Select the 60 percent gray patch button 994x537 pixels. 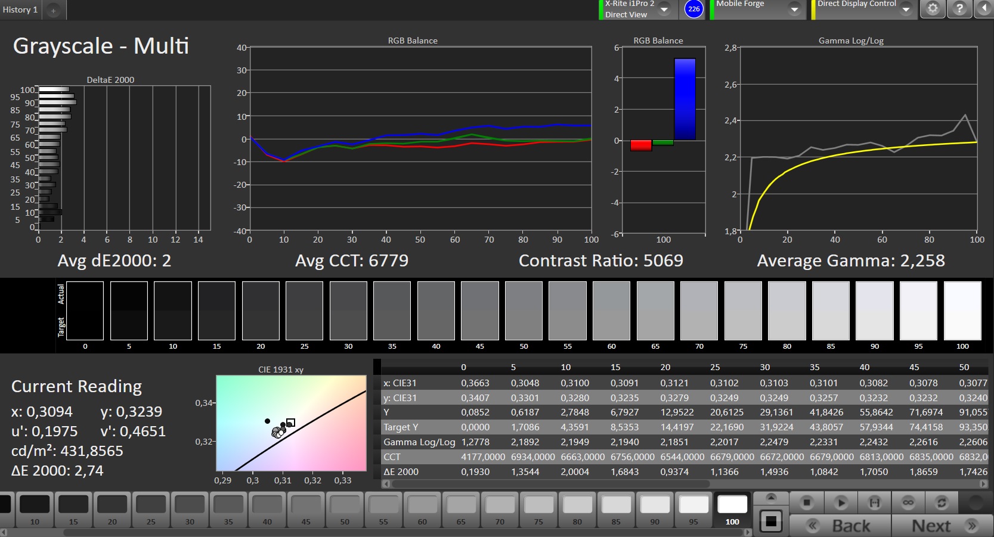coord(422,510)
